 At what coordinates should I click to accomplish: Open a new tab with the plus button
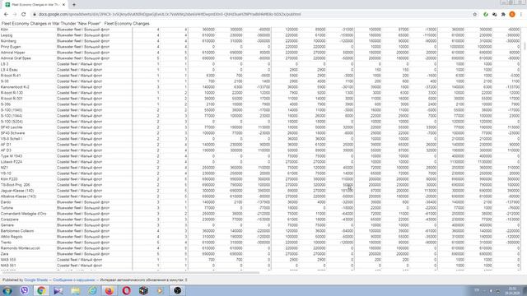74,5
